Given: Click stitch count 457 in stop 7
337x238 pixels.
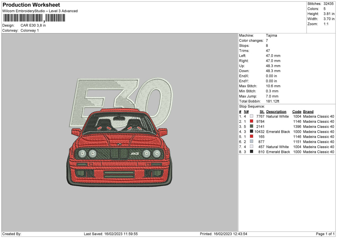Looking at the screenshot, I should click(x=261, y=147).
